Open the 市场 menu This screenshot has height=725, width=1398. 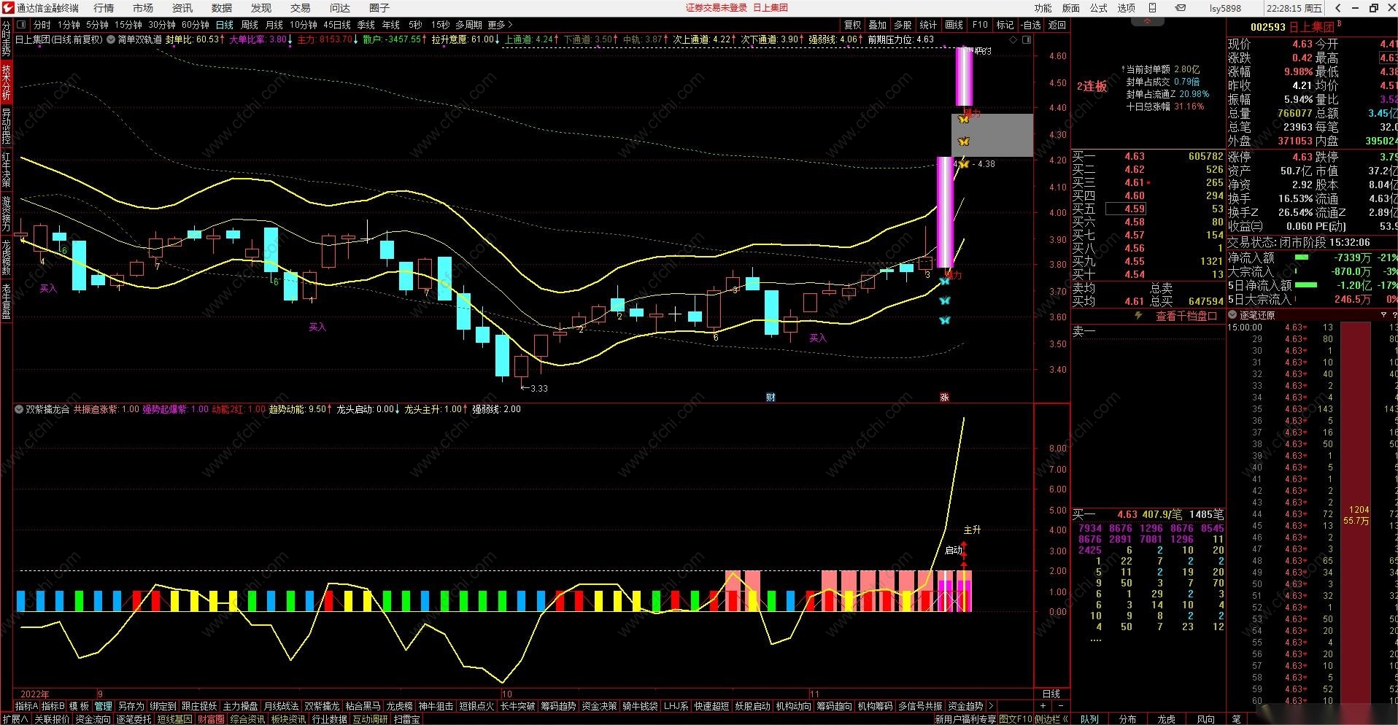tap(143, 8)
